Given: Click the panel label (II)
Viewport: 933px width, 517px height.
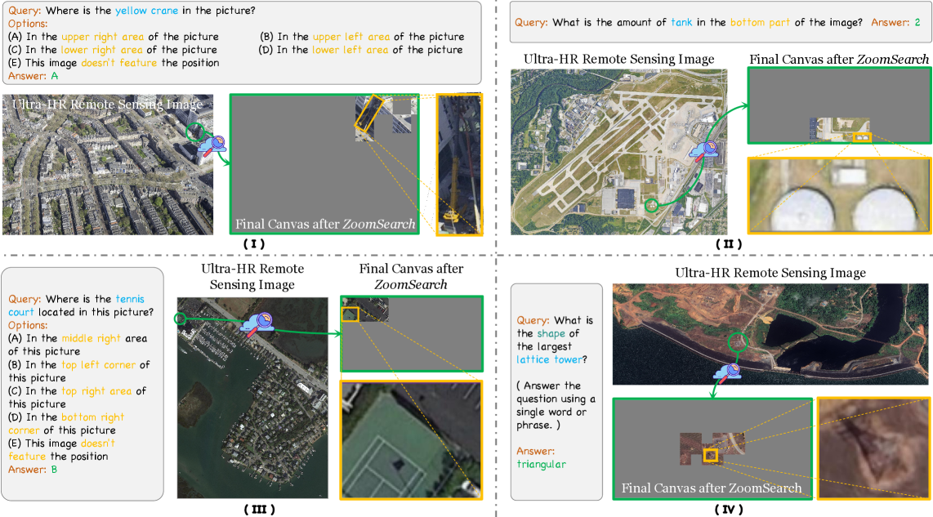Looking at the screenshot, I should 728,244.
